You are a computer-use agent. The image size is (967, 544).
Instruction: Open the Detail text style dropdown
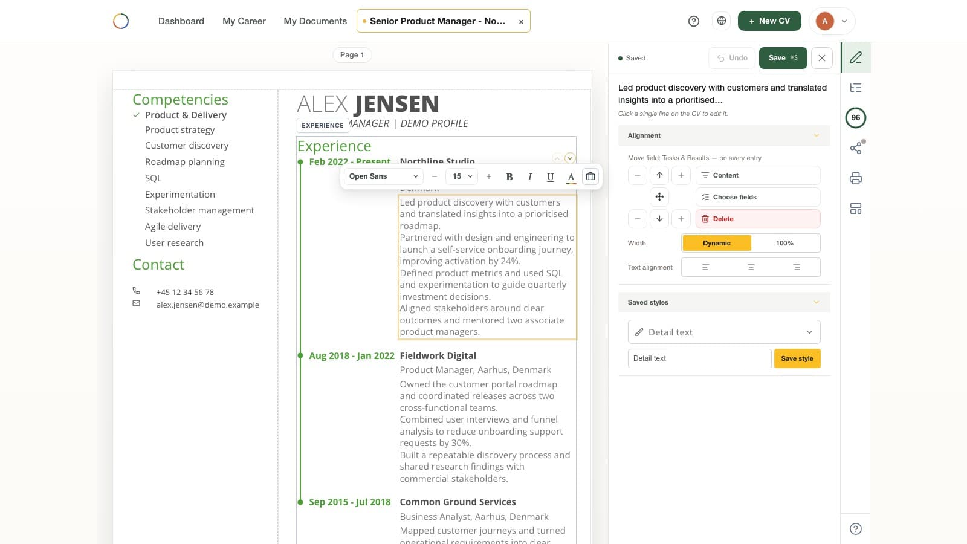click(x=724, y=332)
